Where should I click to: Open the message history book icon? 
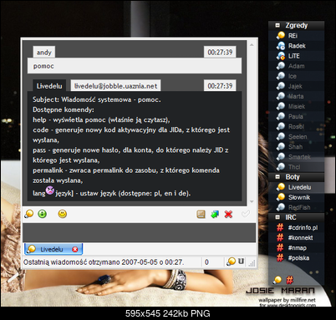(x=201, y=214)
